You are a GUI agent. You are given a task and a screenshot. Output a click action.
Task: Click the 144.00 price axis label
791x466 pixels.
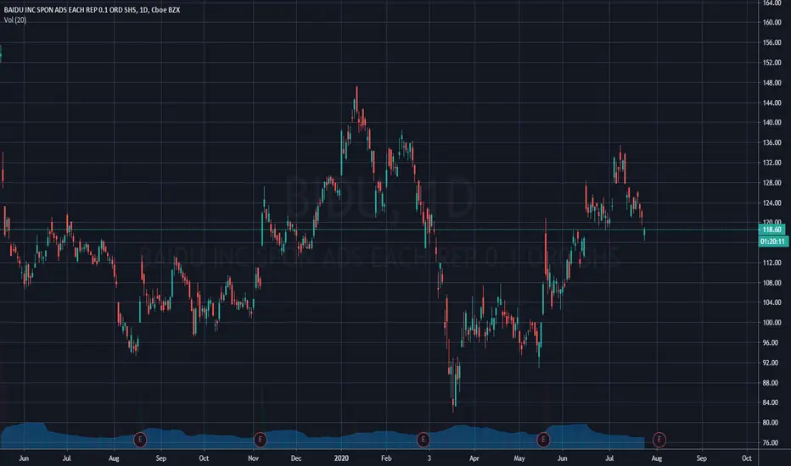(x=771, y=103)
